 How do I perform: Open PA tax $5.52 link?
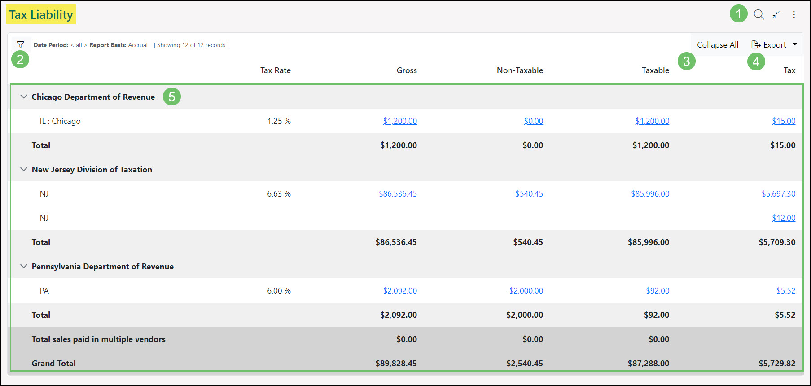tap(786, 290)
